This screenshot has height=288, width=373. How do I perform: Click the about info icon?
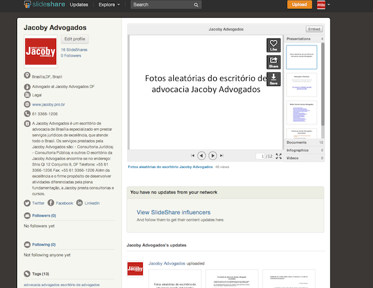point(27,124)
